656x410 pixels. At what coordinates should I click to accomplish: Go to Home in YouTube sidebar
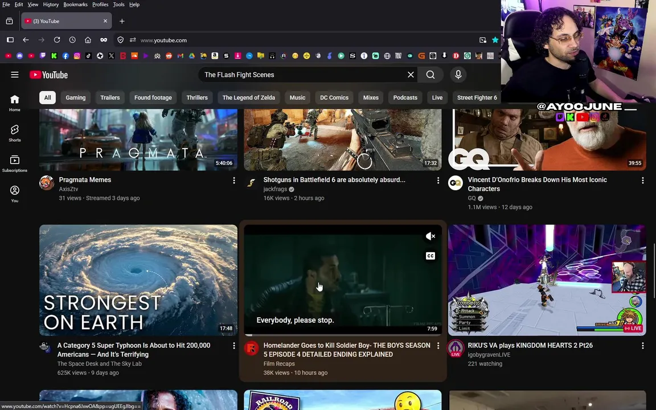click(x=15, y=103)
